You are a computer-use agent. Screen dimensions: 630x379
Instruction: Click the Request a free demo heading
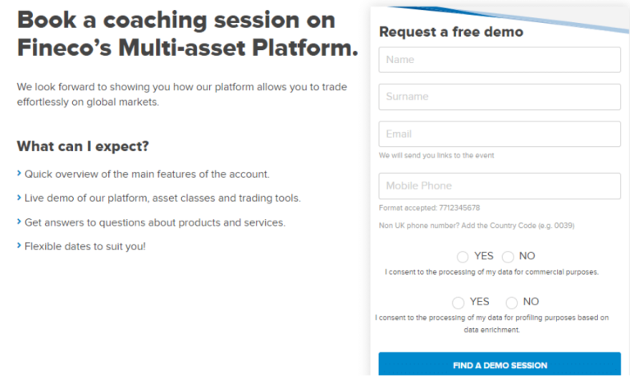point(450,32)
